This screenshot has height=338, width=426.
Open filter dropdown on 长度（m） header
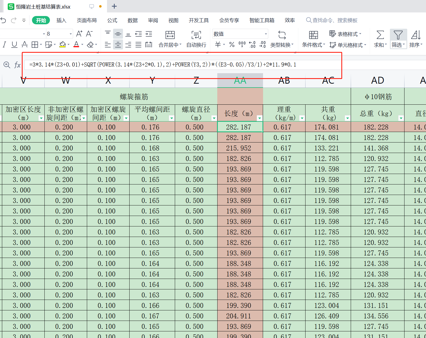click(x=259, y=118)
